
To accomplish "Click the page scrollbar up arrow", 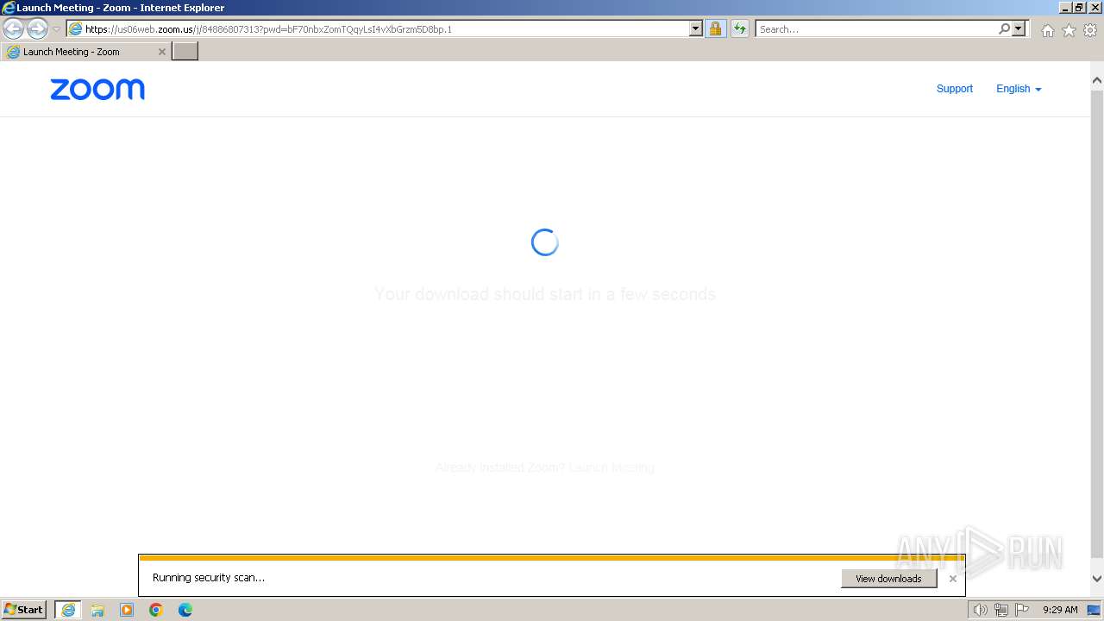I will [x=1097, y=81].
